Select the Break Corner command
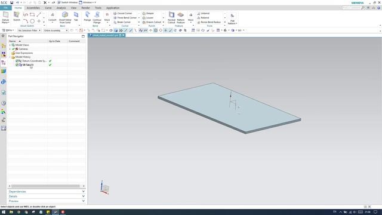The width and height of the screenshot is (382, 215). coord(122,22)
